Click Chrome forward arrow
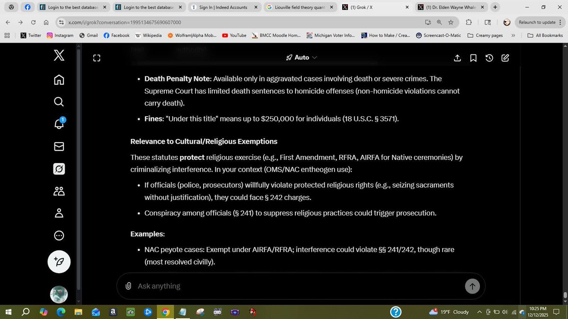Viewport: 568px width, 319px height. (20, 22)
